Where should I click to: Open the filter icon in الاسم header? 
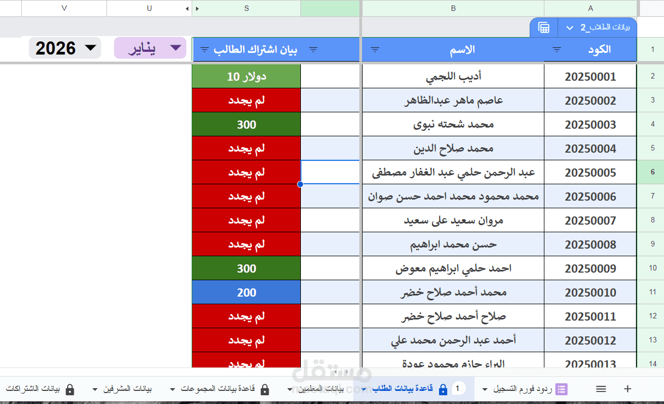coord(375,50)
